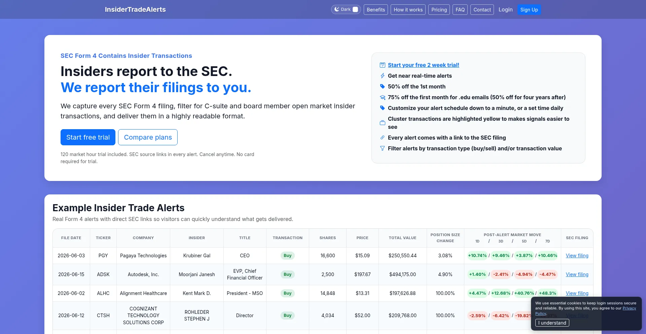
Task: Click the Buy badge in the ADSK row
Action: tap(287, 274)
